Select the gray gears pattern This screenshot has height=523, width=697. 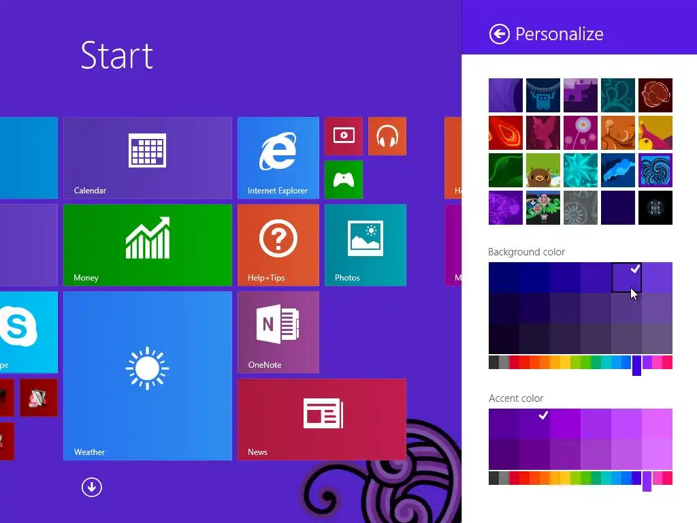[x=580, y=208]
